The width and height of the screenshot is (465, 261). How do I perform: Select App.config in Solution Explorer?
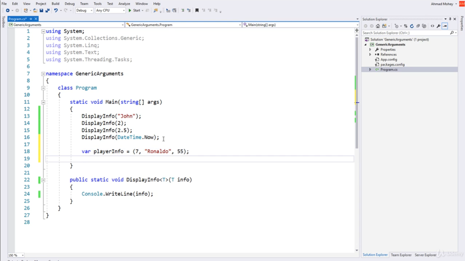(388, 60)
